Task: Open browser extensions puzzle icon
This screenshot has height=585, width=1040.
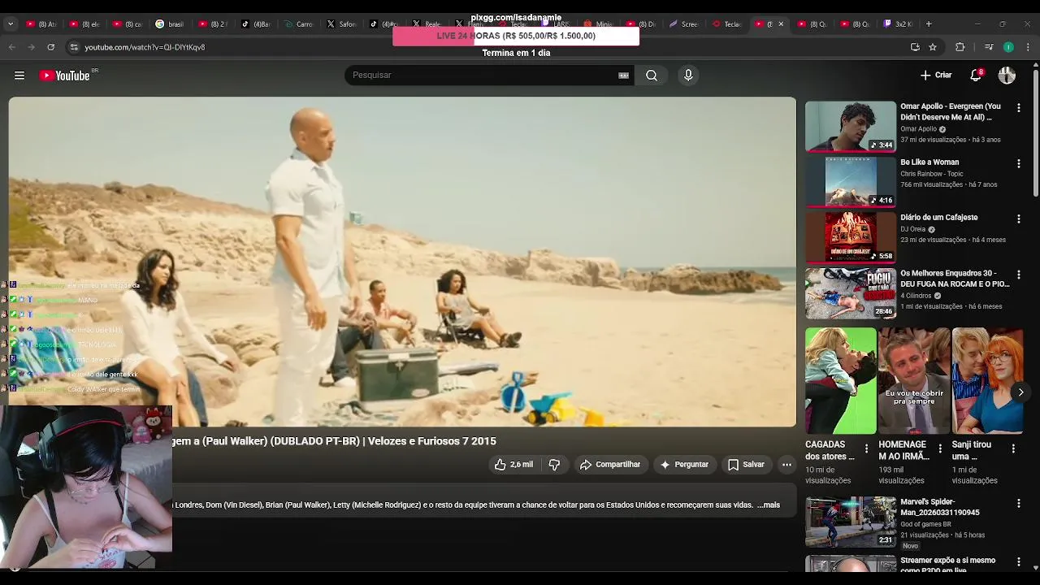Action: [960, 47]
